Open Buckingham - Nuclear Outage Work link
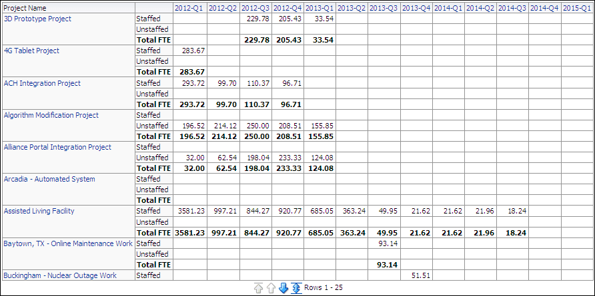The image size is (595, 296). pos(60,275)
